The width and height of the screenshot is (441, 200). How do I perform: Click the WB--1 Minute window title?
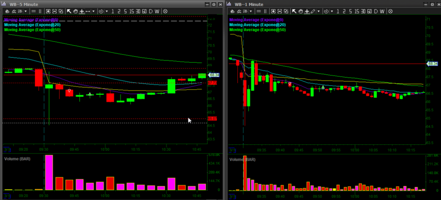[250, 4]
